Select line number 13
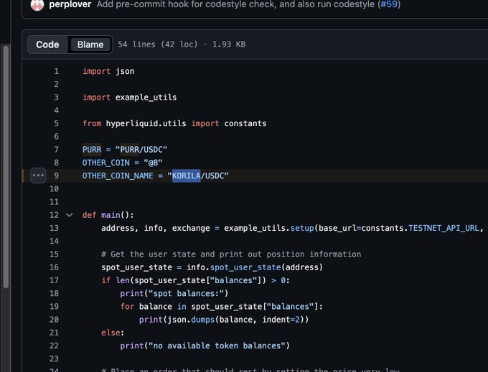Viewport: 488px width, 372px height. click(x=54, y=228)
